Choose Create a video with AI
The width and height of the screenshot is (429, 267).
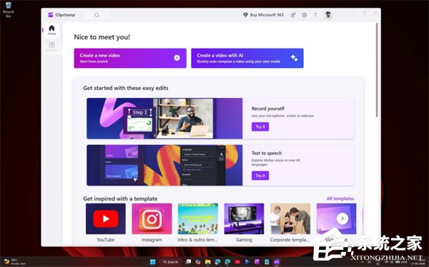[247, 59]
